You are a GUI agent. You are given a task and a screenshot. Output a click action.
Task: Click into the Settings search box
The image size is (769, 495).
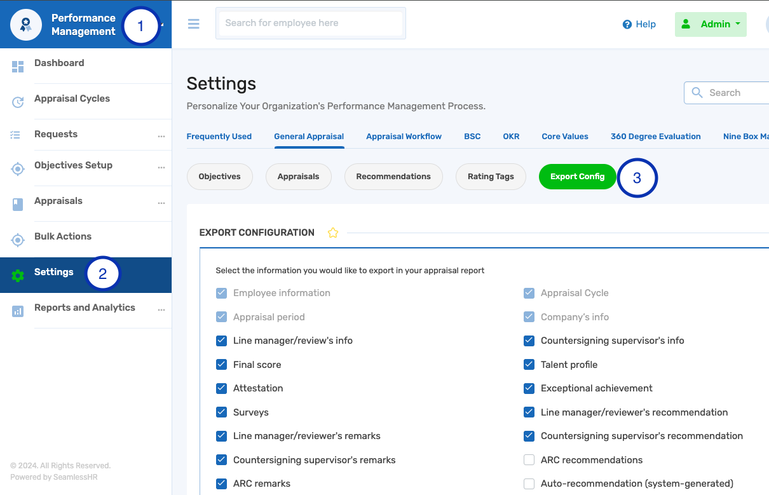pyautogui.click(x=726, y=93)
